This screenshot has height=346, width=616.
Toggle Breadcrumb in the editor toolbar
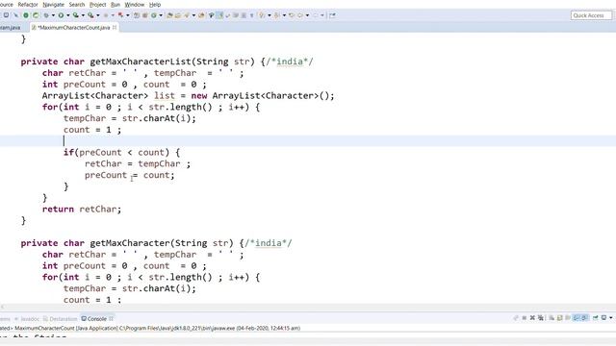211,15
